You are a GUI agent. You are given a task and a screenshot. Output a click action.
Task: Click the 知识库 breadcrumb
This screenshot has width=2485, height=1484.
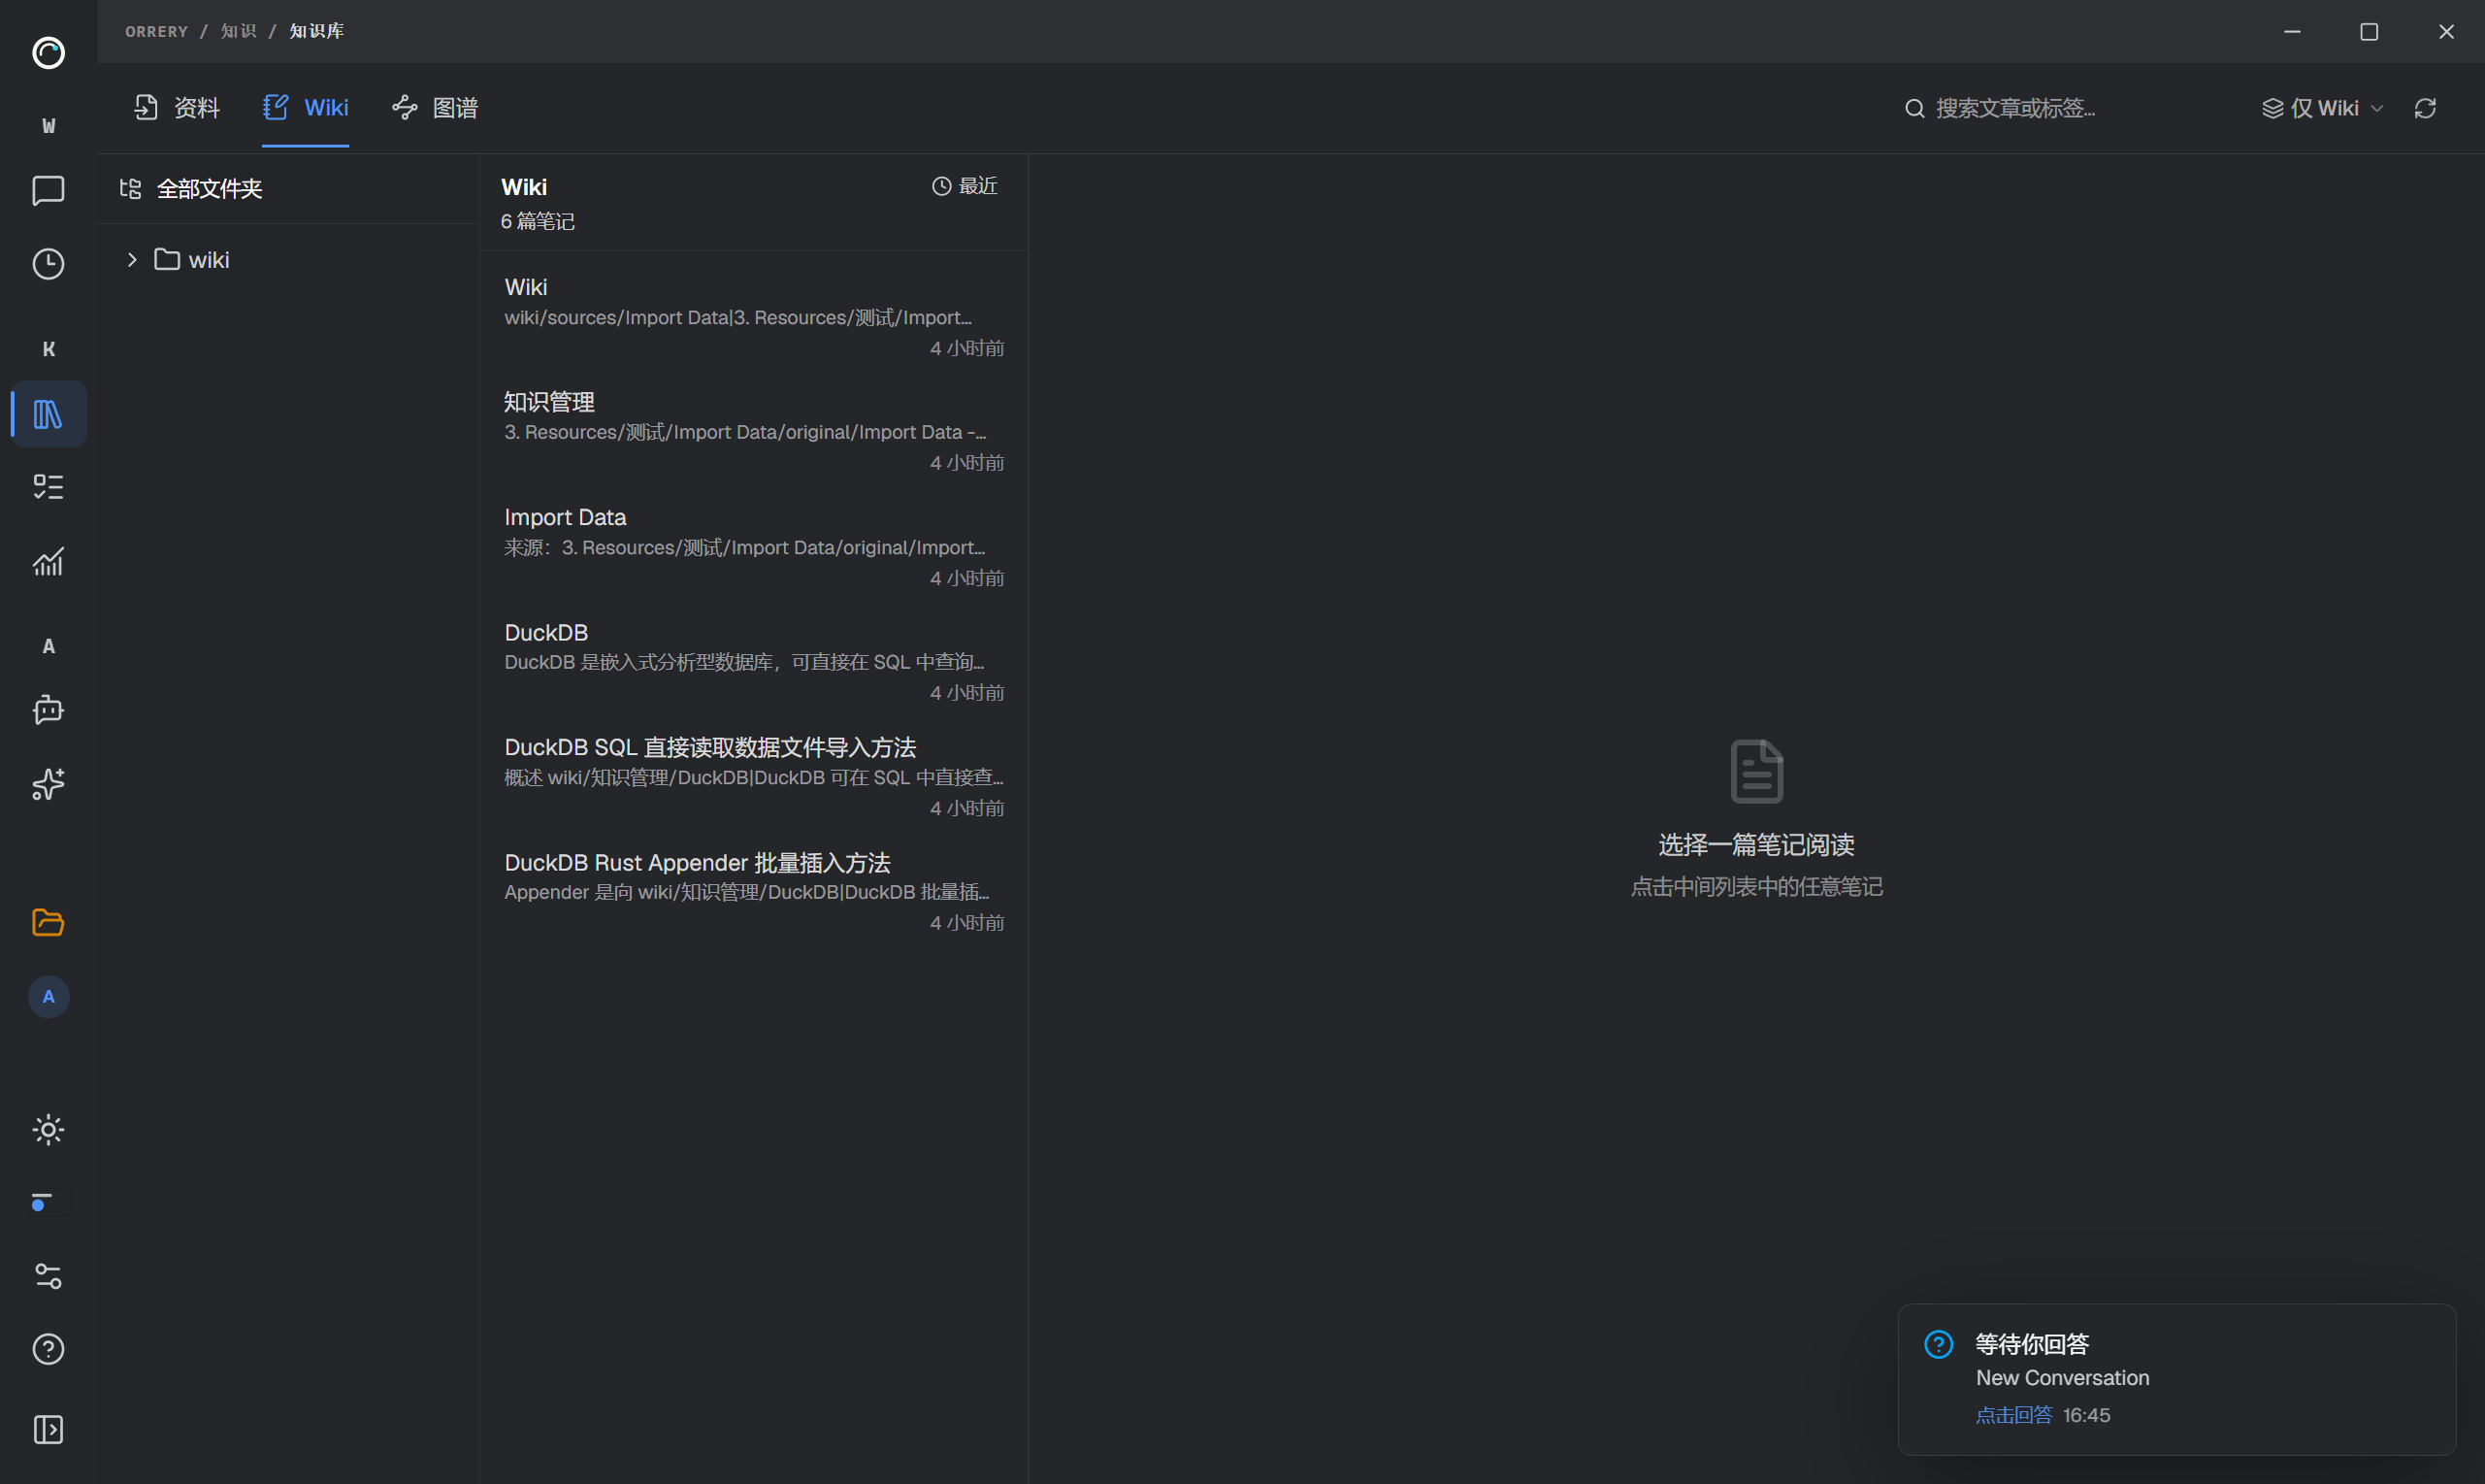316,31
